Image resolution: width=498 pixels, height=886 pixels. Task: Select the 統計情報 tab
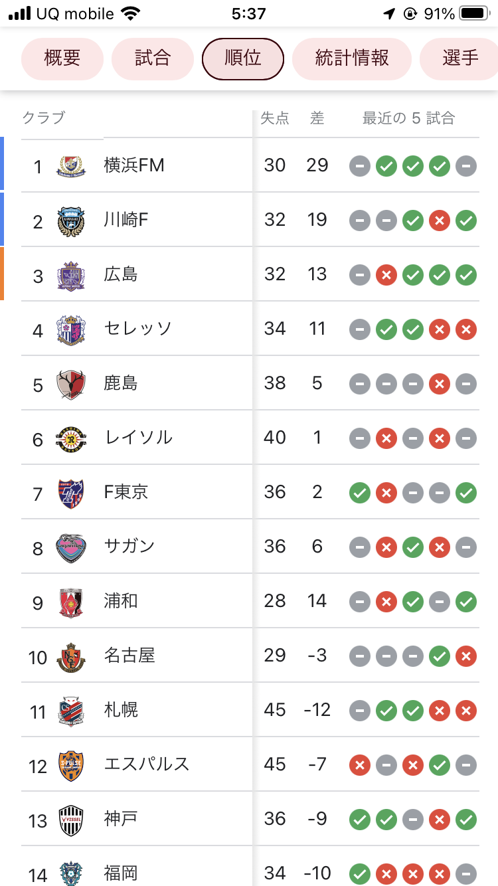[352, 58]
